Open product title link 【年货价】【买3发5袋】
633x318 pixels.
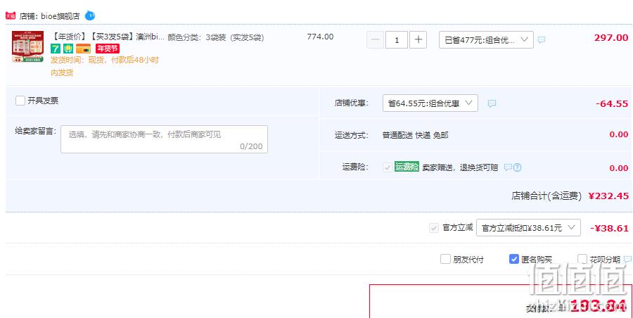click(108, 37)
